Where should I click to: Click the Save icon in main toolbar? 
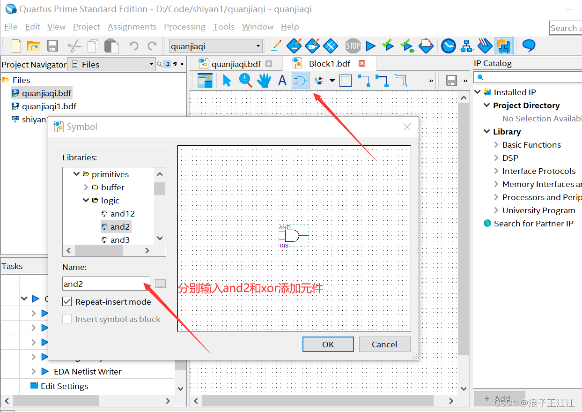52,46
